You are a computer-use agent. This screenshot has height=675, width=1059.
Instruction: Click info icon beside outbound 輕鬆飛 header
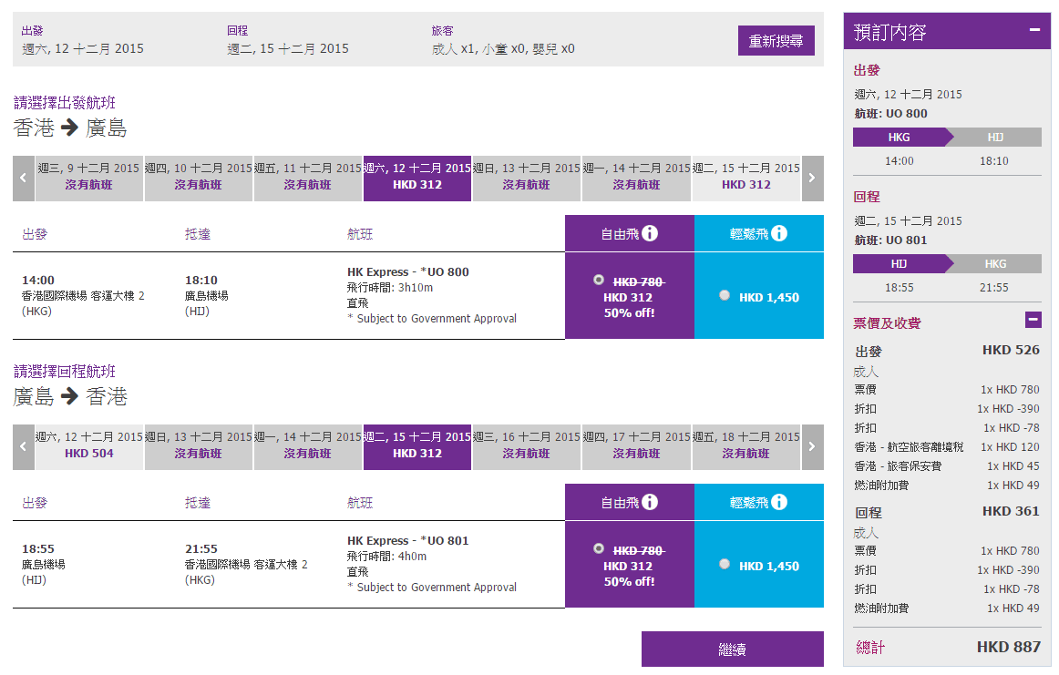coord(779,233)
